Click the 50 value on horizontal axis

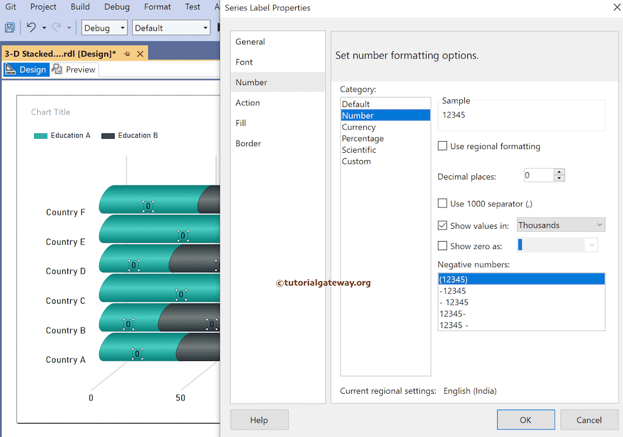tap(180, 398)
